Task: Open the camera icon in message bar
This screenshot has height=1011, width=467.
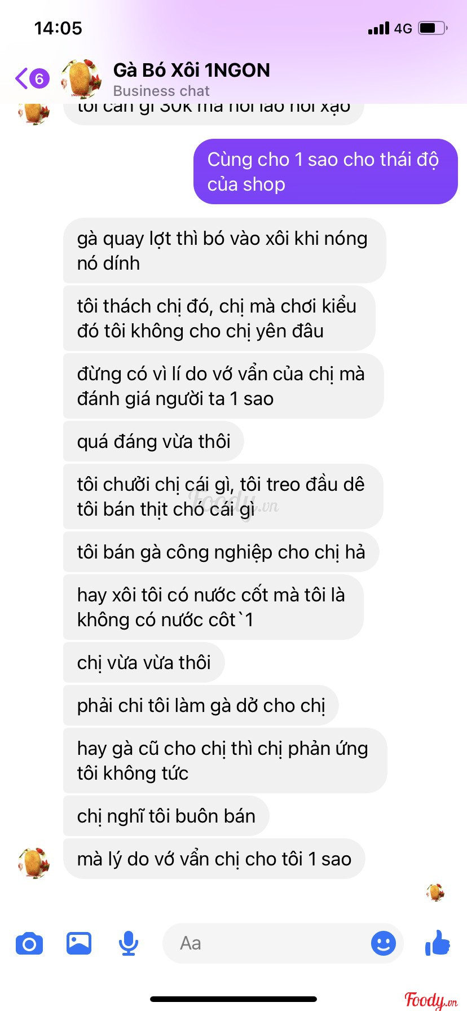Action: (29, 943)
